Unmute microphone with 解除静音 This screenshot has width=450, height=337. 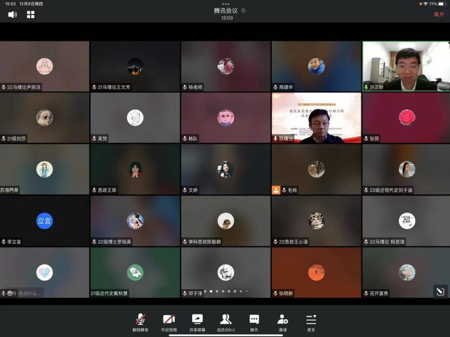click(x=140, y=322)
